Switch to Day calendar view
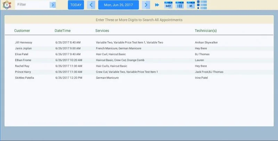Image resolution: width=278 pixels, height=141 pixels. coord(168,5)
